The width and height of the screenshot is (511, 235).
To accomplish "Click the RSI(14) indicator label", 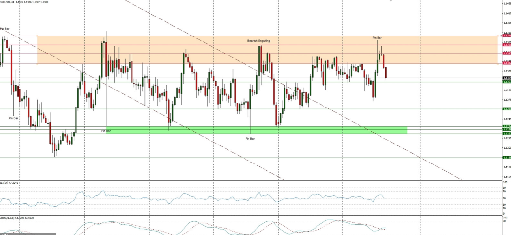I will 10,183.
